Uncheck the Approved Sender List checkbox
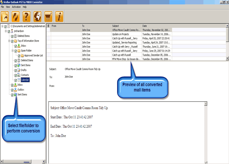 tap(19, 56)
